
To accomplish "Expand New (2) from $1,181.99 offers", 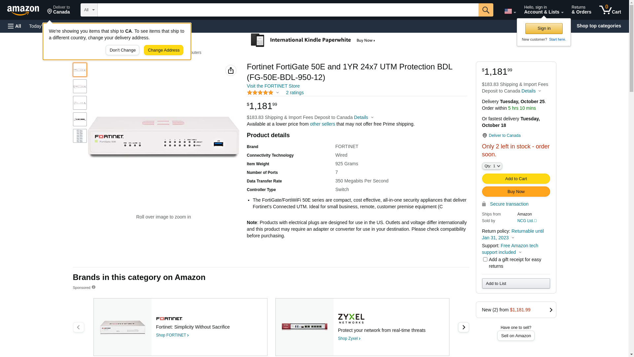I will (516, 310).
